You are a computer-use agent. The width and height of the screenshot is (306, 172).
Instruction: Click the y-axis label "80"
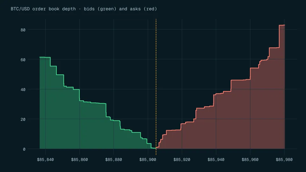coord(23,30)
